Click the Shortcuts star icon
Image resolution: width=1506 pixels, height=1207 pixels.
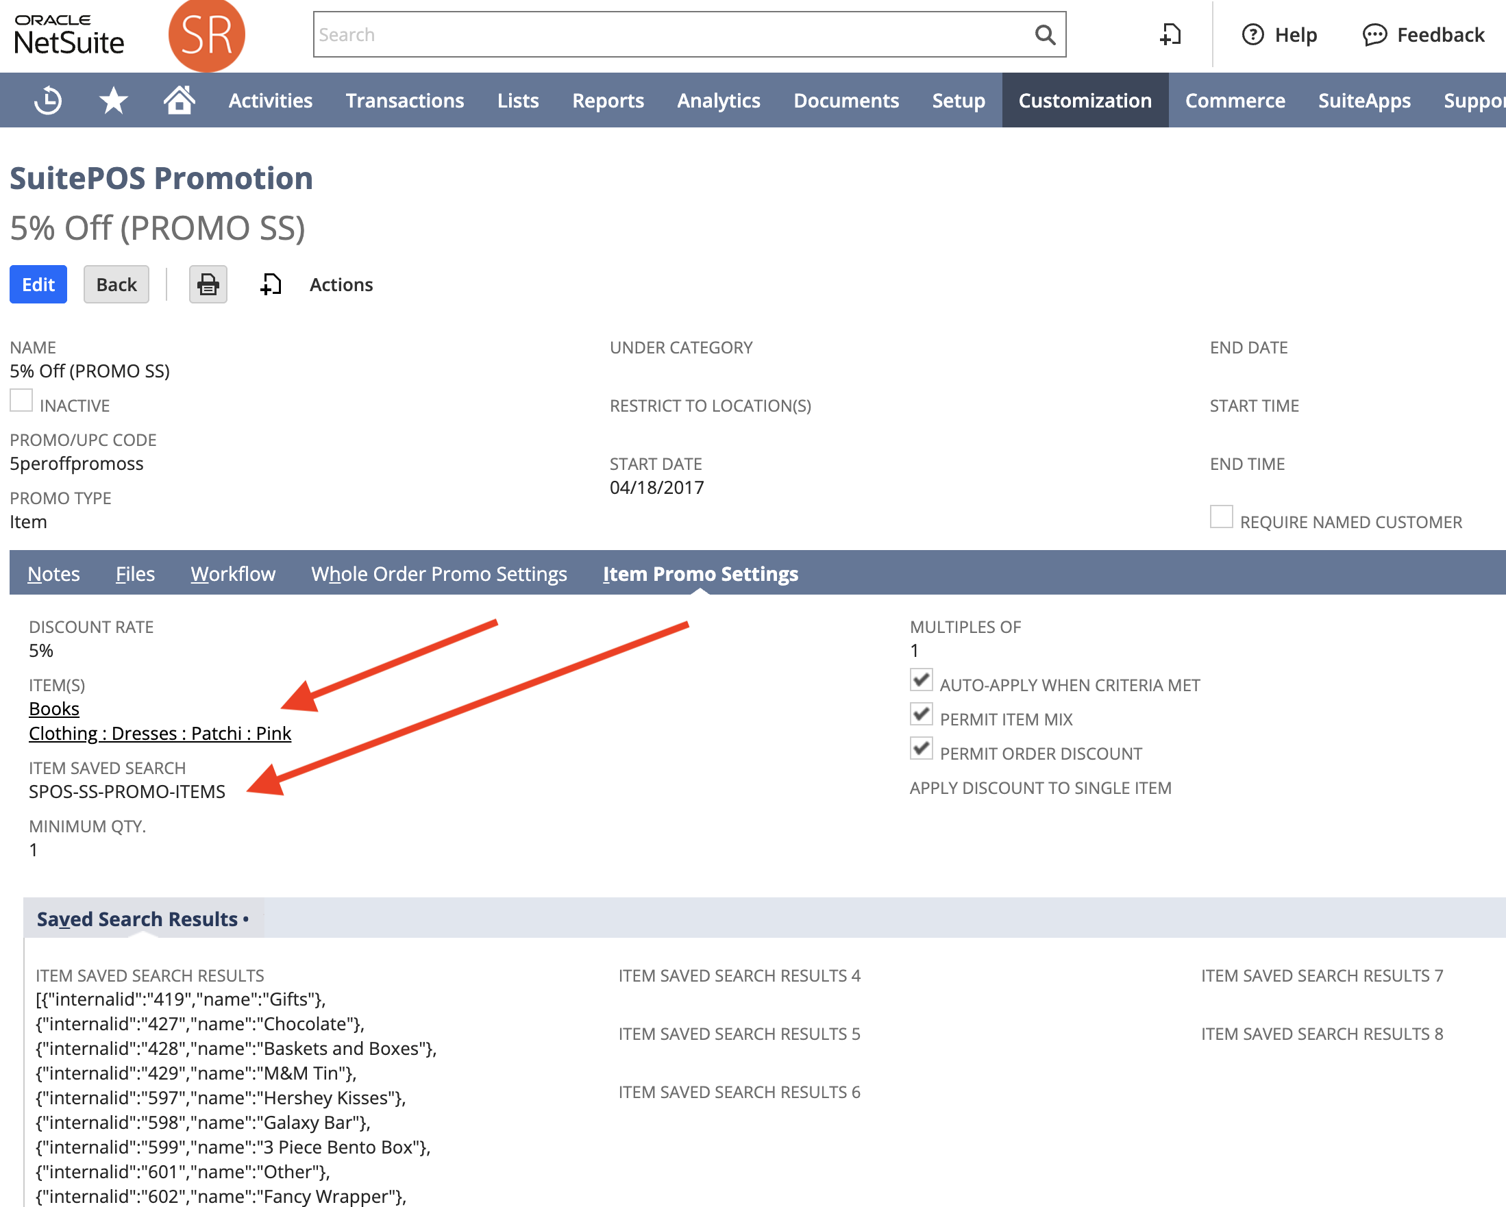(113, 101)
